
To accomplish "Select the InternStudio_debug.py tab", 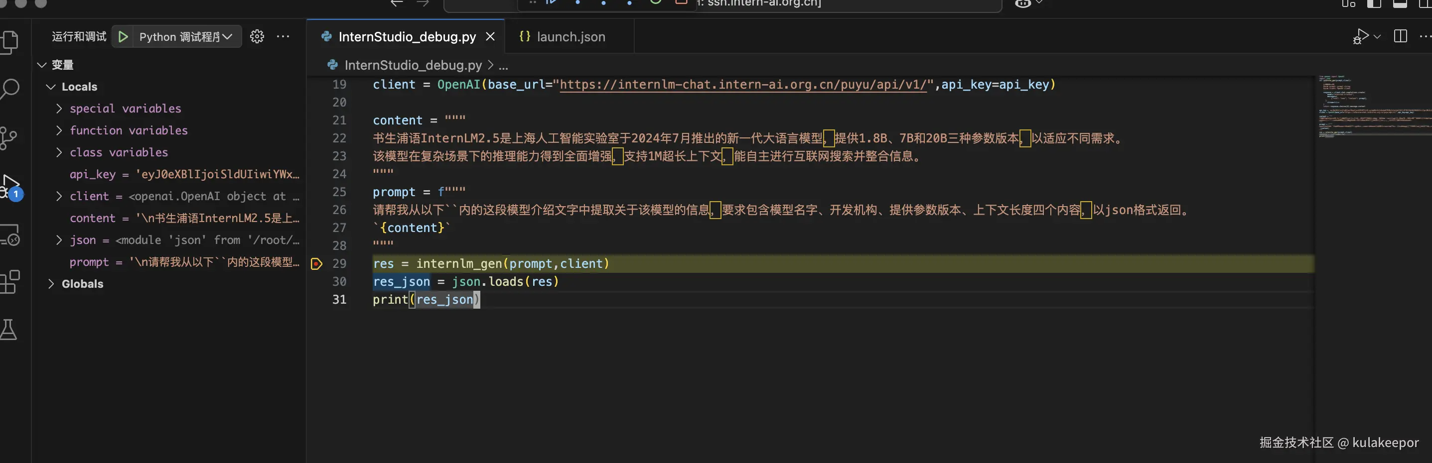I will pyautogui.click(x=407, y=37).
